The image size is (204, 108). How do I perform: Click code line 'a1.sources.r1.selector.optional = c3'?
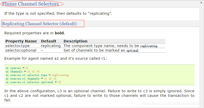(33, 82)
